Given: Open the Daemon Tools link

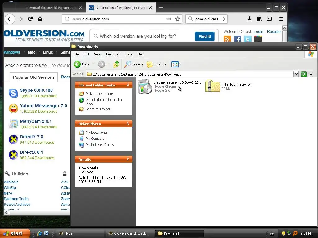Looking at the screenshot, I should 16,199.
